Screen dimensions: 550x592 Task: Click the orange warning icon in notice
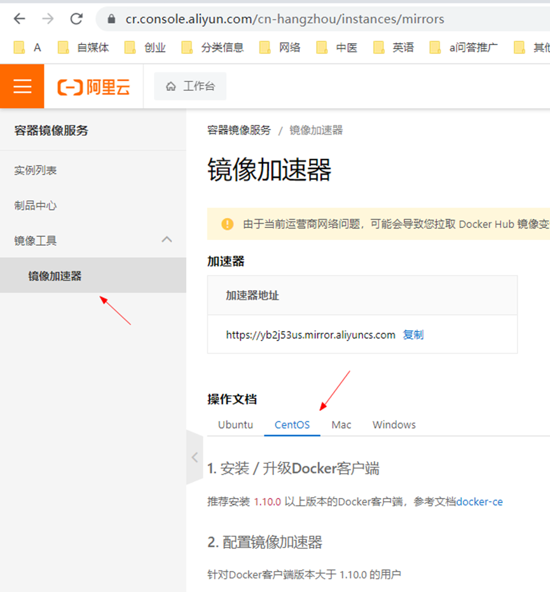click(x=227, y=224)
